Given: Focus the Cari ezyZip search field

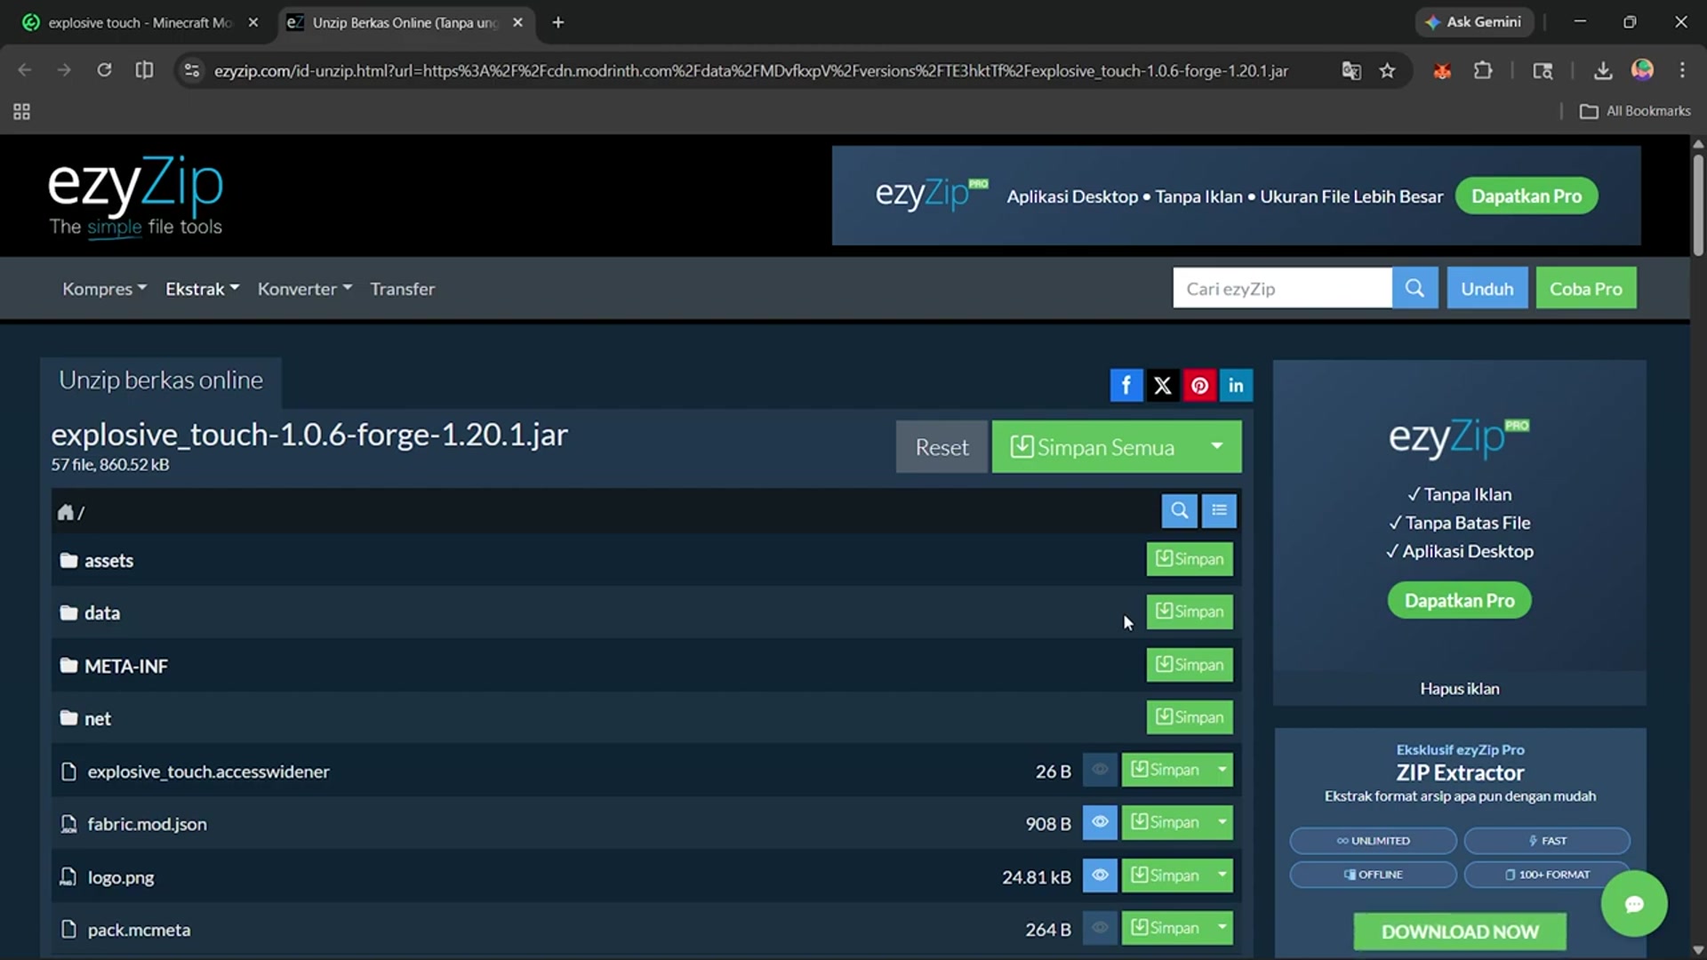Looking at the screenshot, I should 1281,288.
